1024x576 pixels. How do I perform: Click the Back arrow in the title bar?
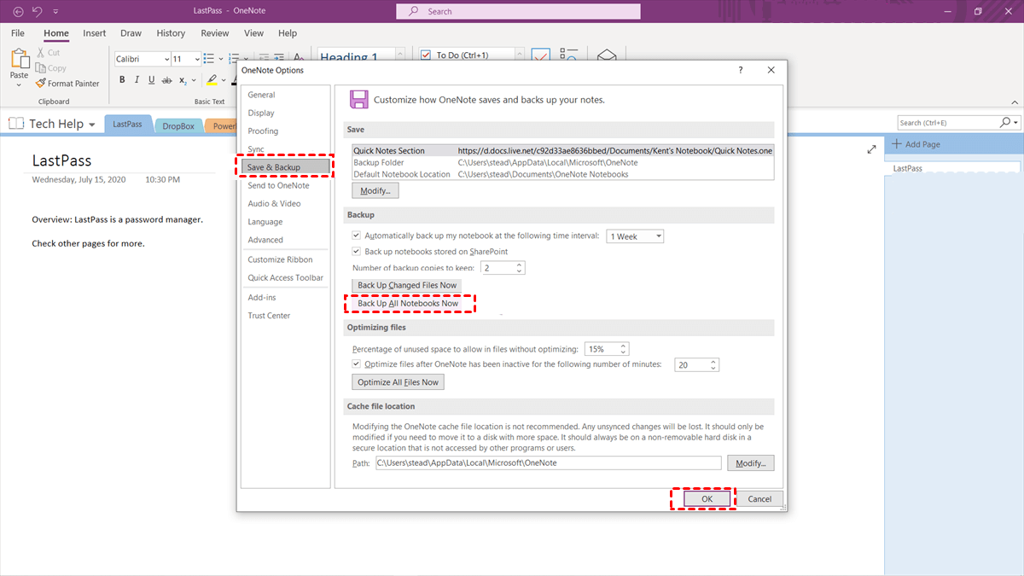[x=18, y=12]
